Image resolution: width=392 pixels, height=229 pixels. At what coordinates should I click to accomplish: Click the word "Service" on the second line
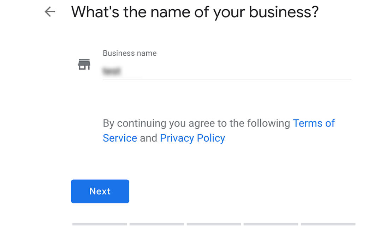120,138
